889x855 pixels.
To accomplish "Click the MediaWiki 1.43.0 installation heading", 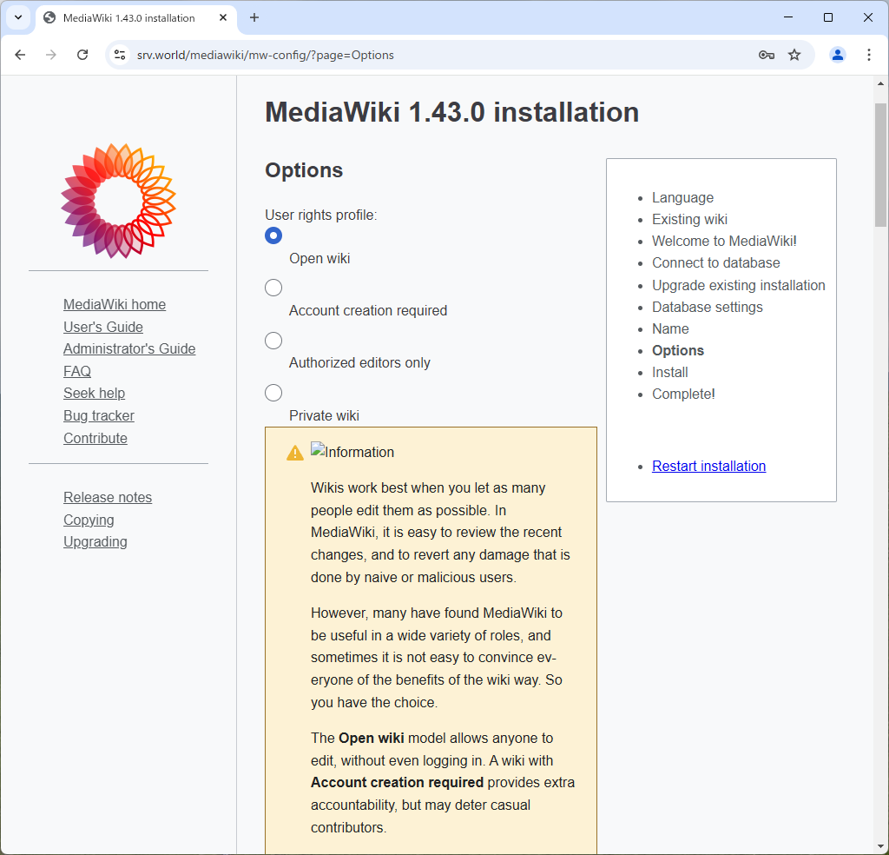I will click(x=451, y=112).
